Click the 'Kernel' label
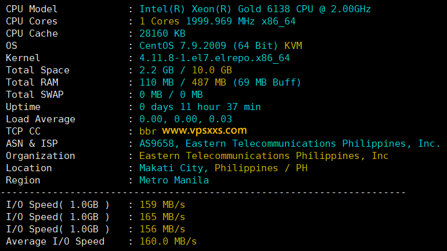 click(x=23, y=58)
